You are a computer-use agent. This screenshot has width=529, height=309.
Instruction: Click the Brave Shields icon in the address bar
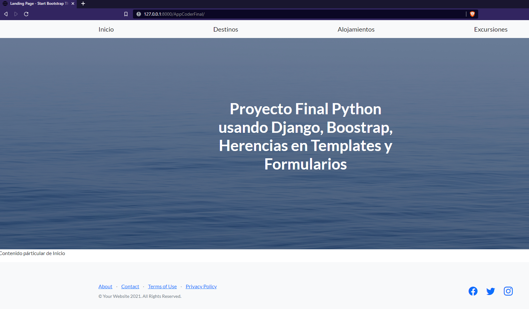coord(473,14)
